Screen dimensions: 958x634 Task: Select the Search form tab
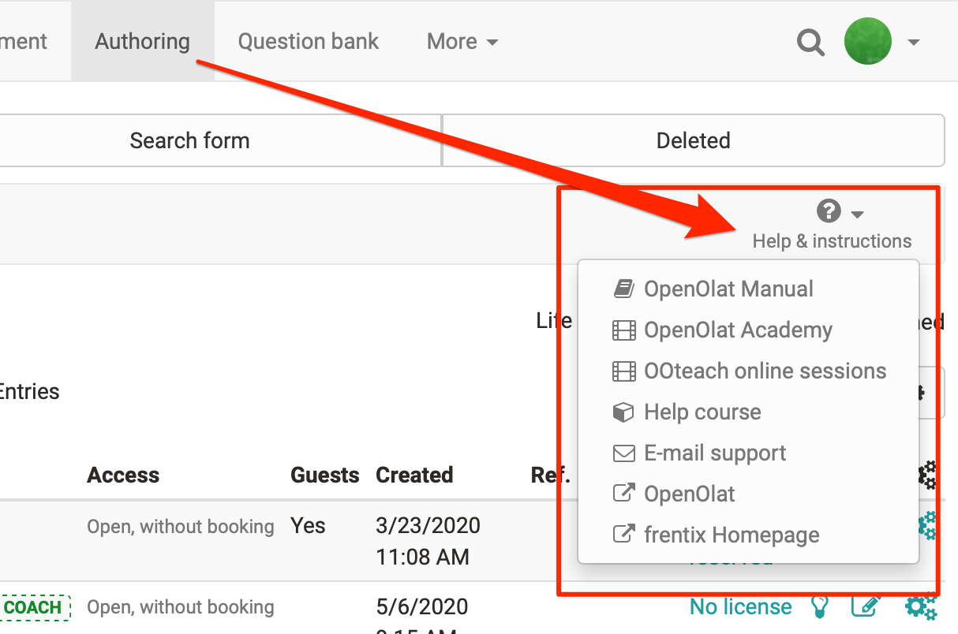coord(189,140)
